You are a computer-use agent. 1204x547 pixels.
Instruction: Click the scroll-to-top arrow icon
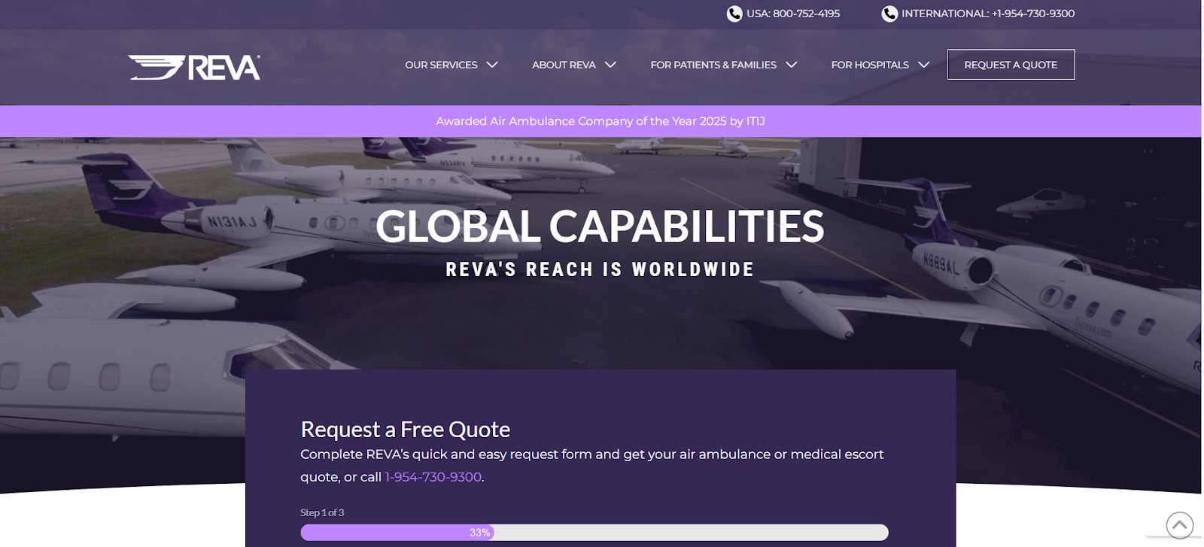pos(1179,524)
